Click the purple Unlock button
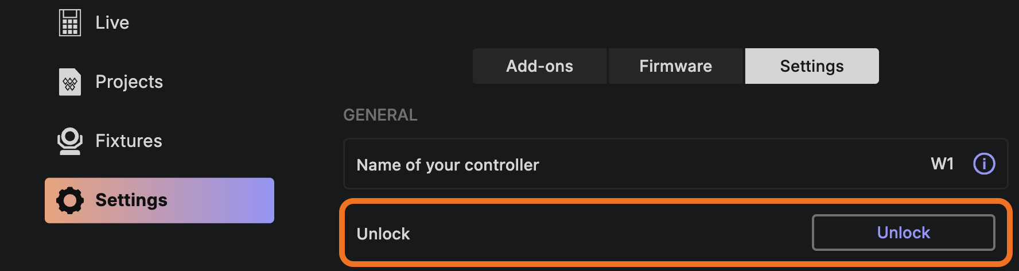1019x271 pixels. pyautogui.click(x=903, y=233)
